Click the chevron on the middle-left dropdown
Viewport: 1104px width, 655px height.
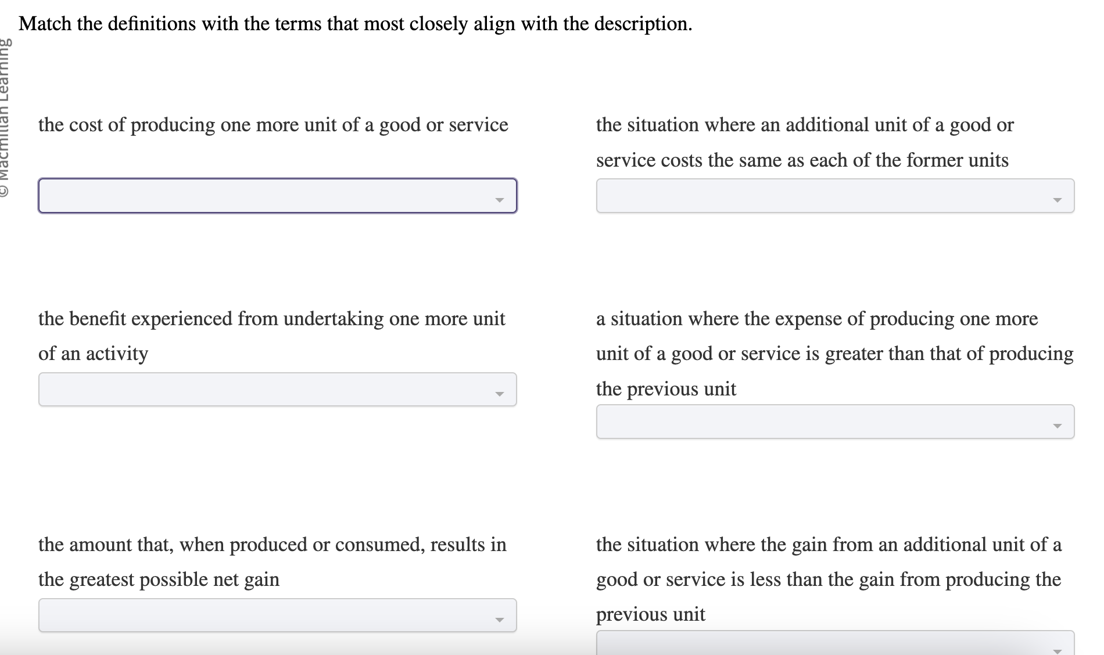click(x=501, y=393)
